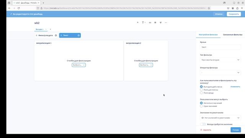Screen dimensions: 245x138
Task: Open a new browser tab with the plus
Action: point(43,3)
